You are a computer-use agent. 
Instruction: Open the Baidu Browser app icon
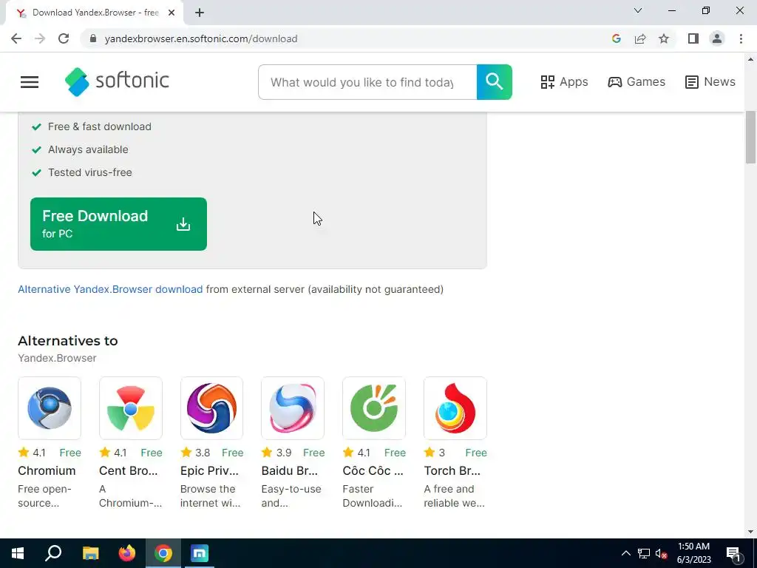coord(293,408)
